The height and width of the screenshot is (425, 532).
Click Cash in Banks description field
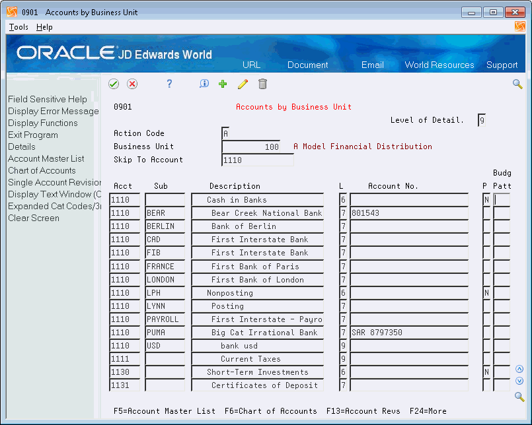coord(257,199)
